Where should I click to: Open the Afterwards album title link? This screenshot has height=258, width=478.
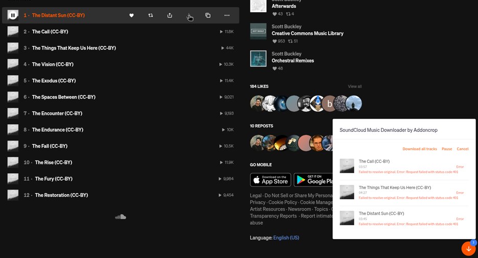click(x=284, y=6)
